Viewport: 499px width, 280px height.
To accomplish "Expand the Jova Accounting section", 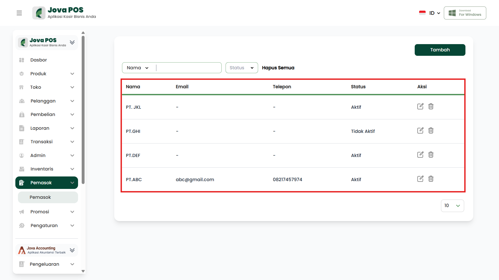I will (72, 250).
